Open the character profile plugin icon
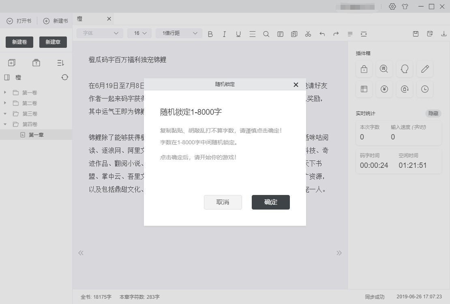This screenshot has width=450, height=304. pyautogui.click(x=404, y=69)
